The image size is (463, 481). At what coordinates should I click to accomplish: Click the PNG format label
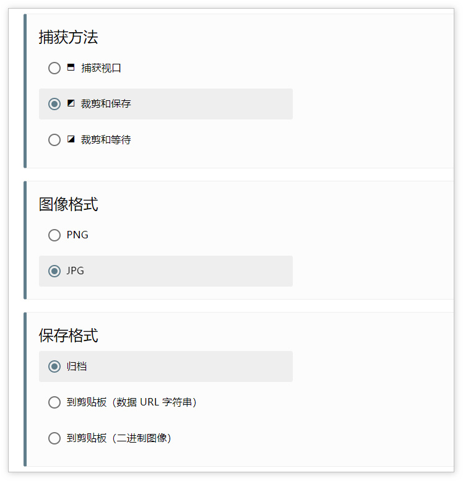[77, 235]
